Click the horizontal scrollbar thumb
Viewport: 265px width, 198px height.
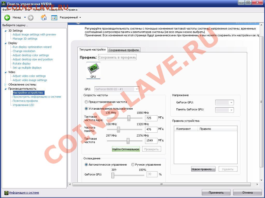(x=161, y=184)
